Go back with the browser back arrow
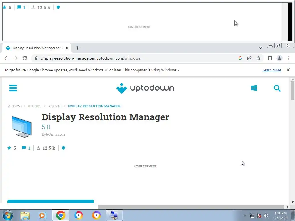Image resolution: width=295 pixels, height=221 pixels. point(6,58)
